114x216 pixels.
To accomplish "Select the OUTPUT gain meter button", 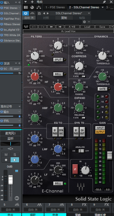I will 100,132.
